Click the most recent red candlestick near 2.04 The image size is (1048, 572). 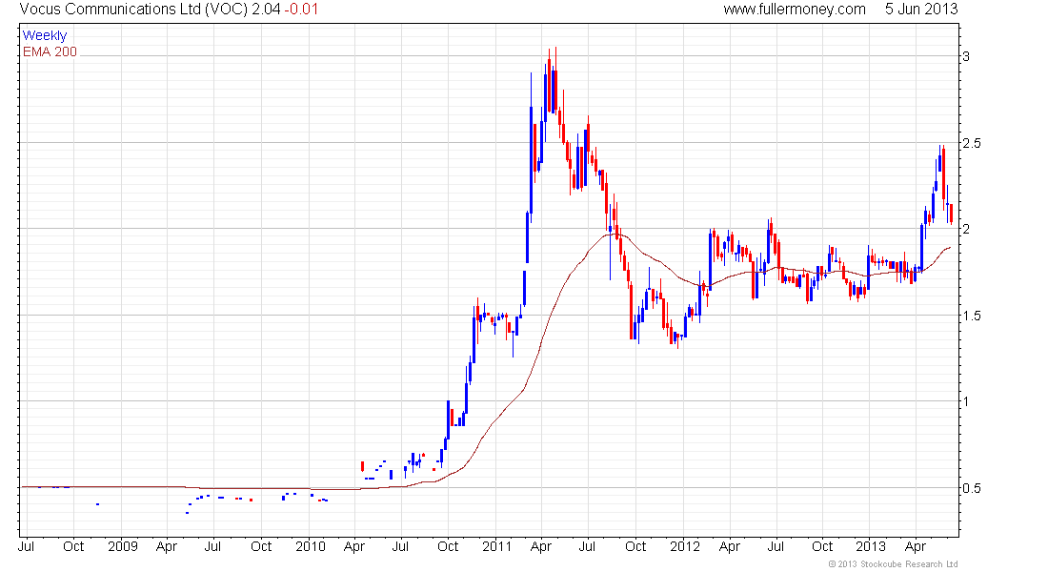(x=951, y=214)
